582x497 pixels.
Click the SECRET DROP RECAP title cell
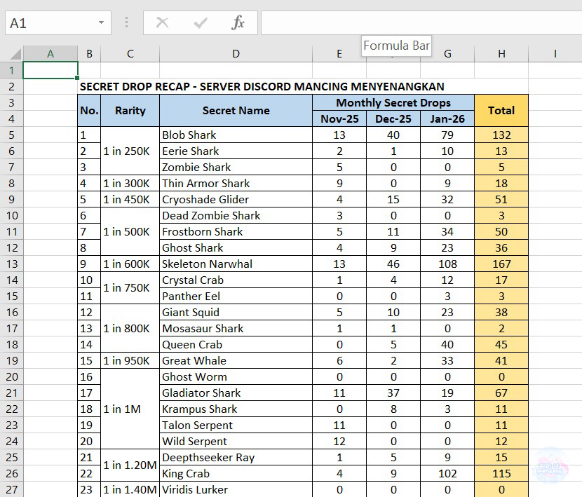[262, 86]
